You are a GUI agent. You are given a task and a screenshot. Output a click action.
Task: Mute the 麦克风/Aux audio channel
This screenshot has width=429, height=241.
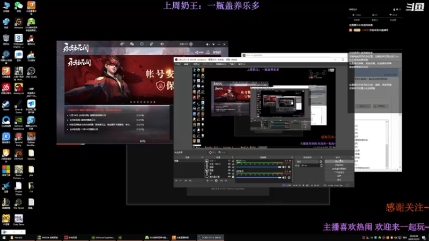coord(284,167)
